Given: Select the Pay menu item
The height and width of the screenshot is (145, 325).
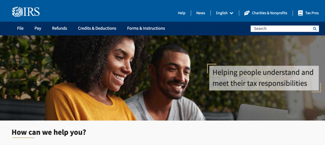Looking at the screenshot, I should (38, 29).
